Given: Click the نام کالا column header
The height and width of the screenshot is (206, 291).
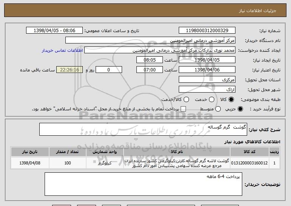Looking at the screenshot, I should click(x=177, y=152).
